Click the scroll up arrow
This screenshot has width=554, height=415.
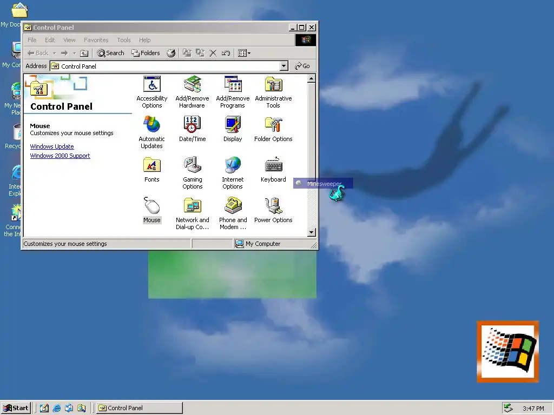(311, 78)
